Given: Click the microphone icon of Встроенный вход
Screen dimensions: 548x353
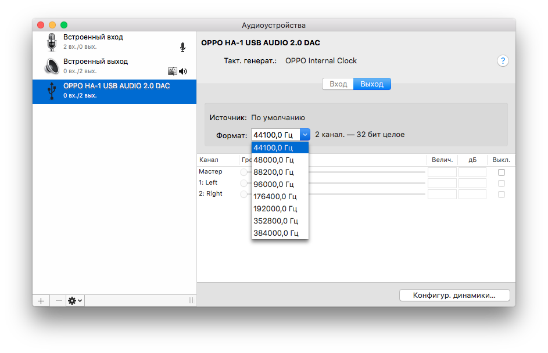Looking at the screenshot, I should 52,42.
